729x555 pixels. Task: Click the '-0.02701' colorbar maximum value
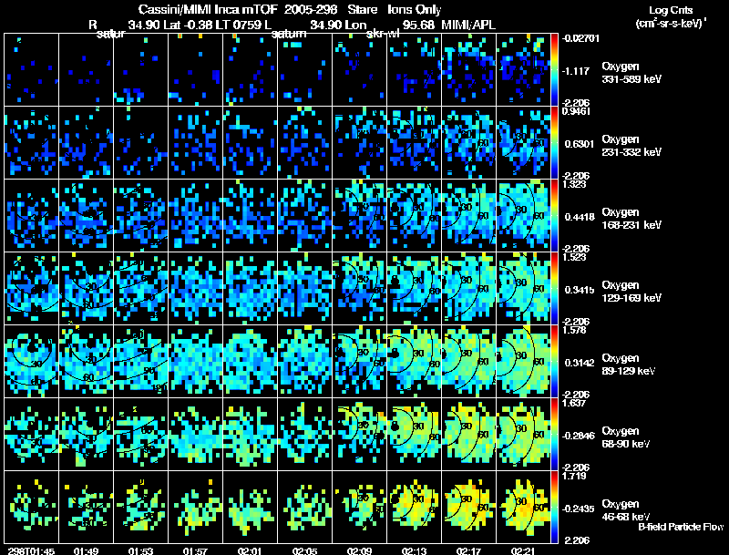tap(580, 38)
